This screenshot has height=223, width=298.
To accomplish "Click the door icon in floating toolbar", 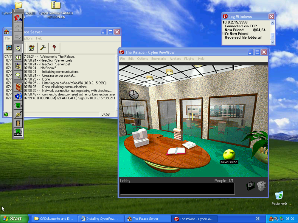I will tap(18, 123).
